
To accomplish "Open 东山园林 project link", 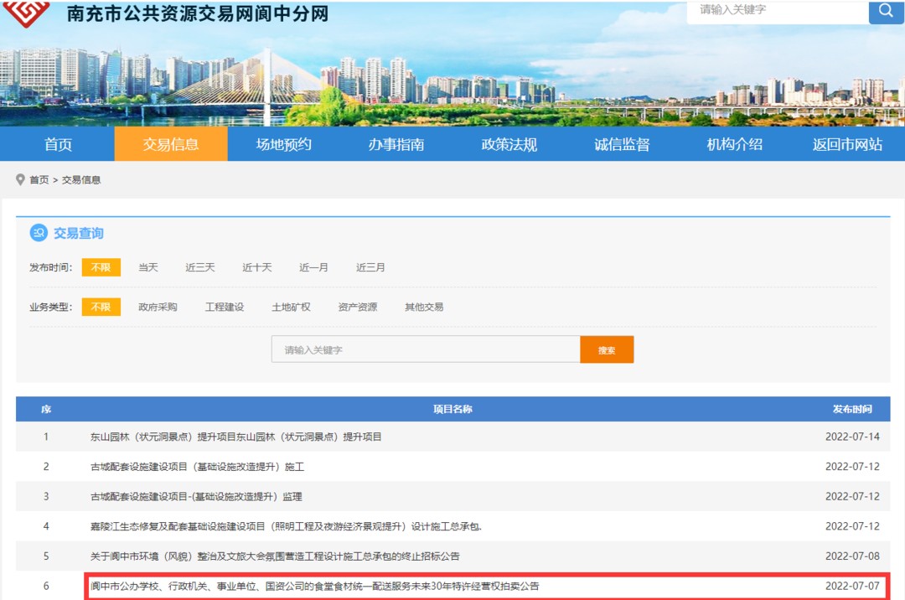I will click(235, 437).
